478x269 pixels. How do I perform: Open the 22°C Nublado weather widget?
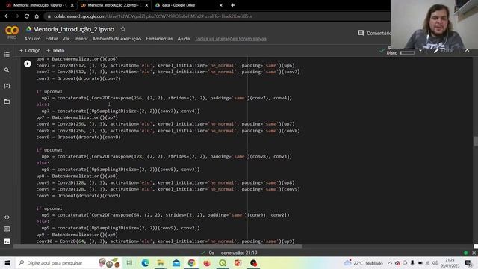click(x=363, y=262)
